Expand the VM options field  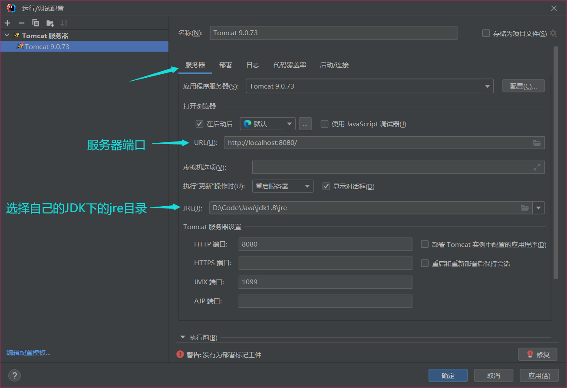537,167
